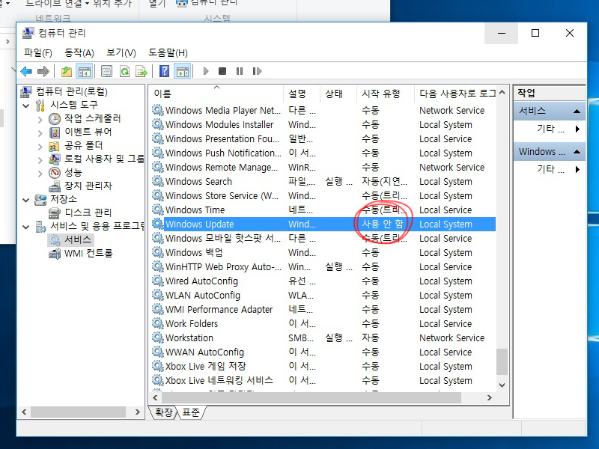Collapse the Windows actions section

click(x=577, y=152)
